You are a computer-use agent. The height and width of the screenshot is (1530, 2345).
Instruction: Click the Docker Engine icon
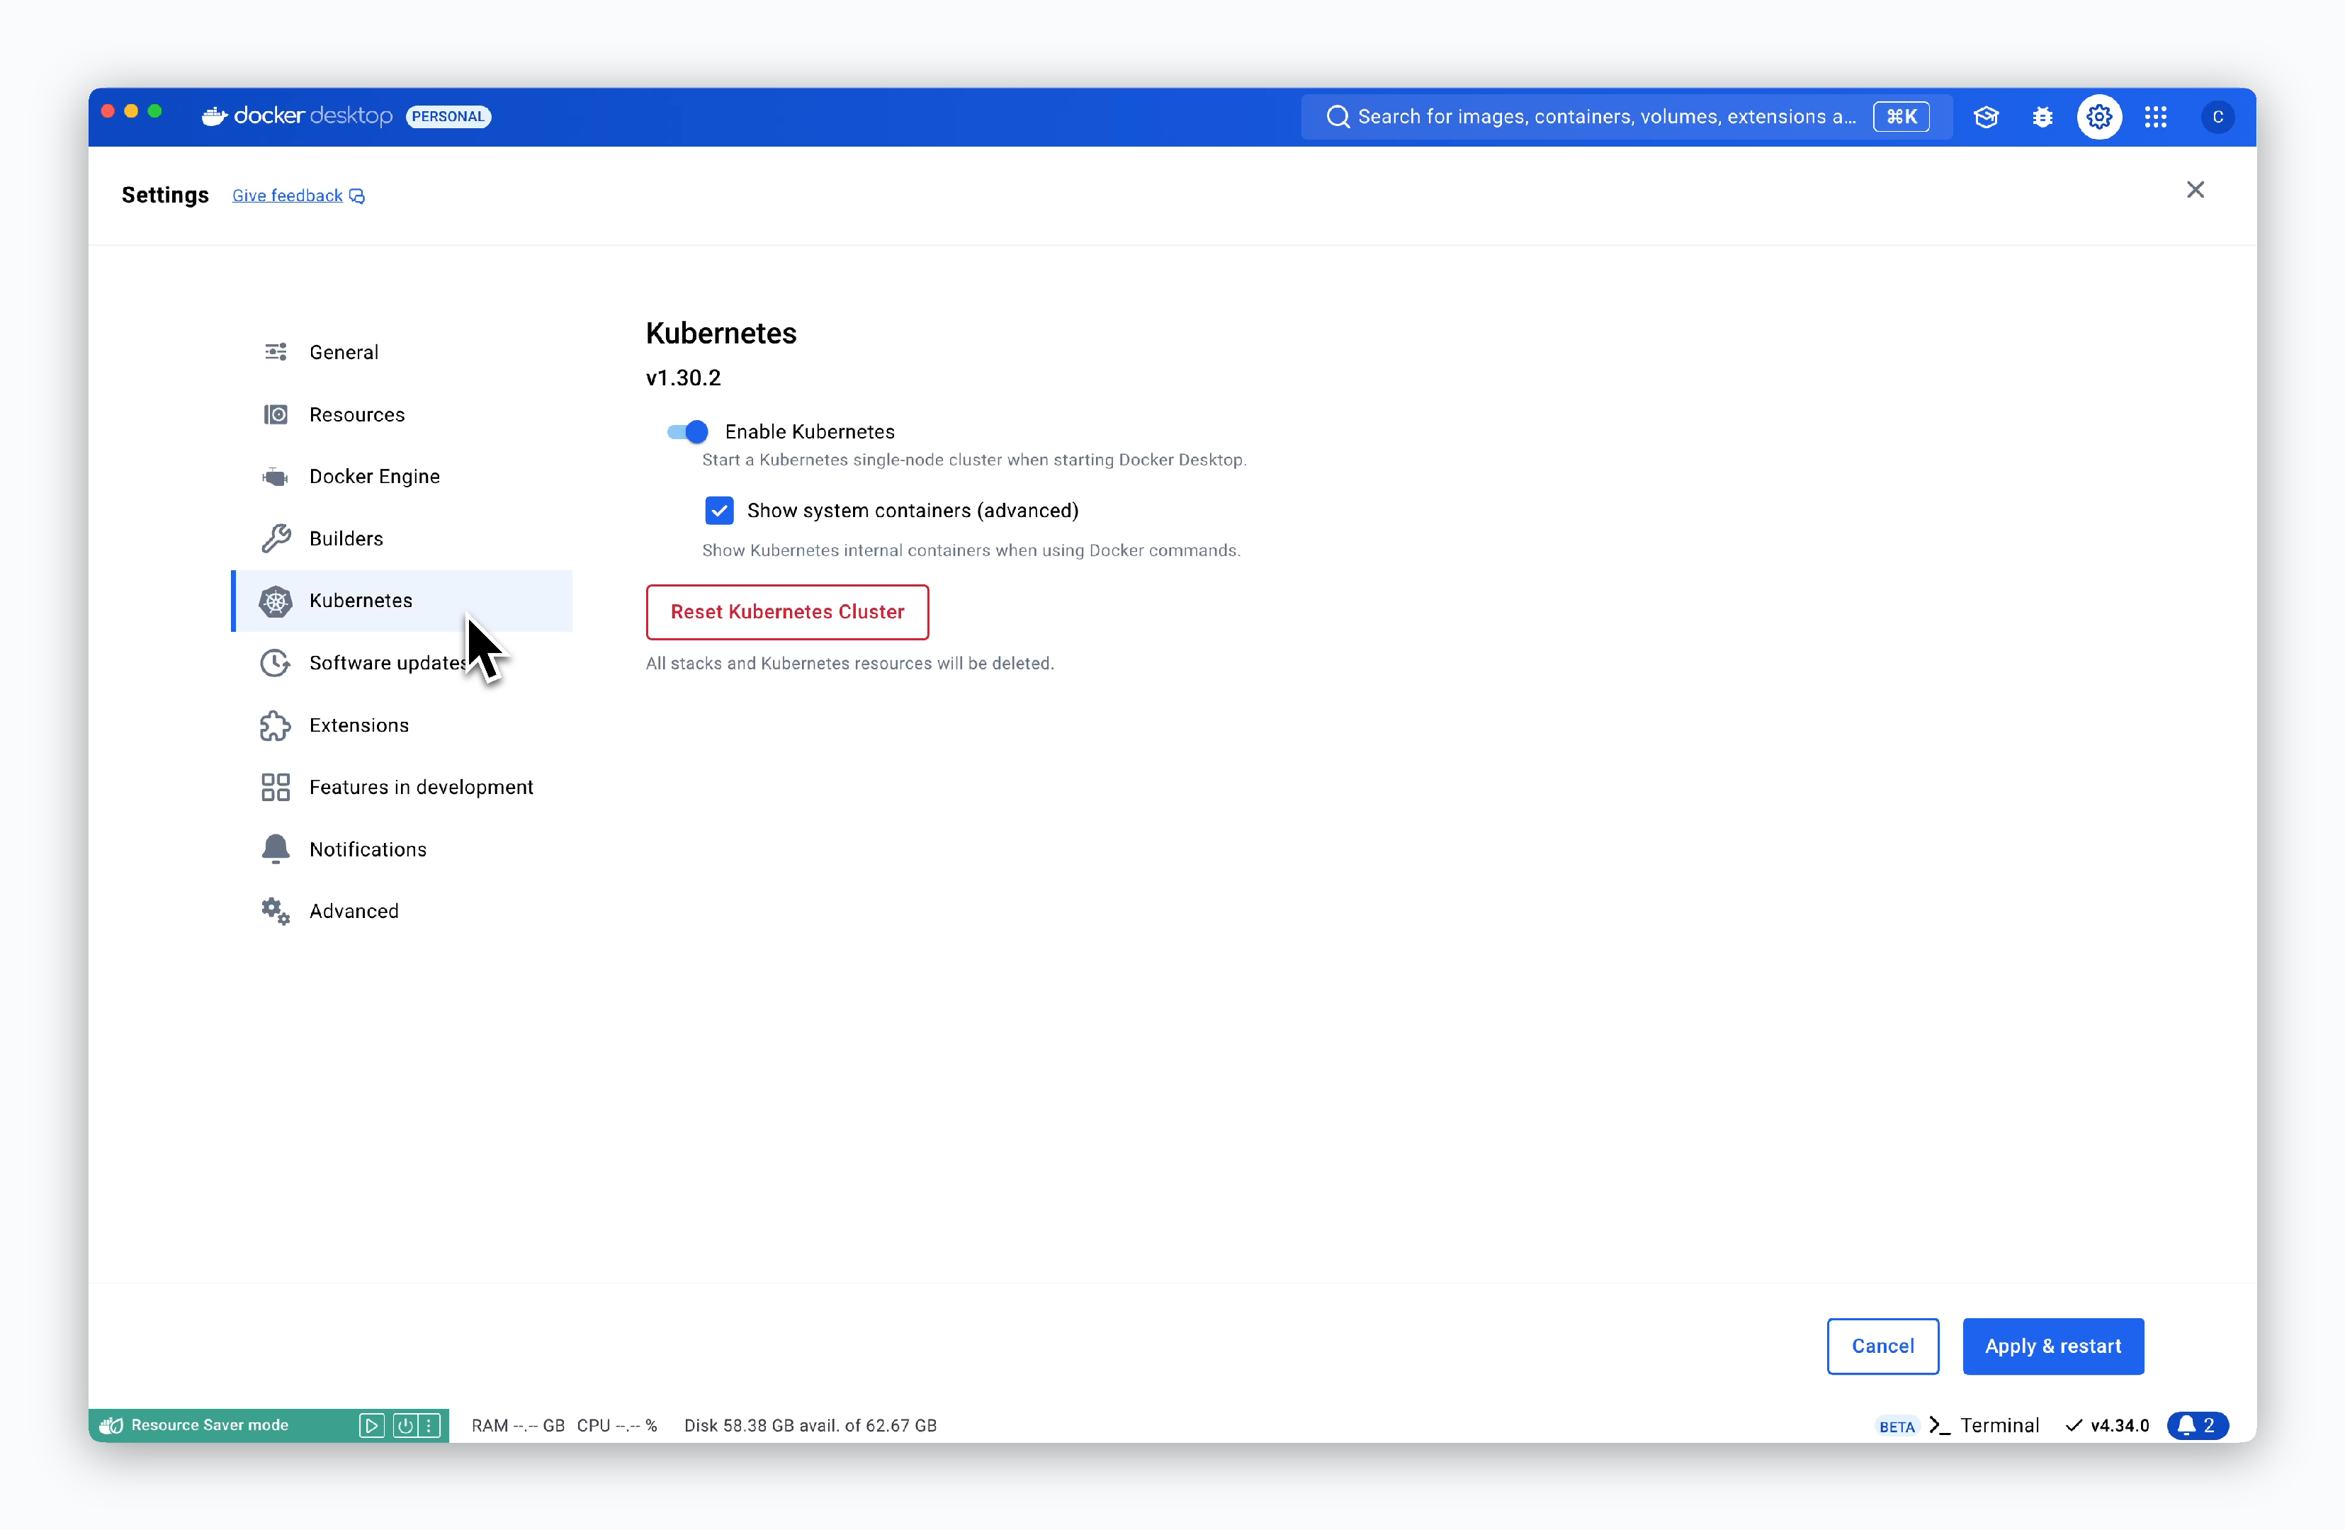pos(276,477)
